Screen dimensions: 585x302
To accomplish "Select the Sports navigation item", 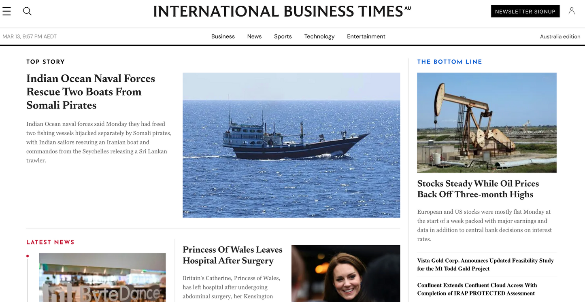I will [x=283, y=36].
